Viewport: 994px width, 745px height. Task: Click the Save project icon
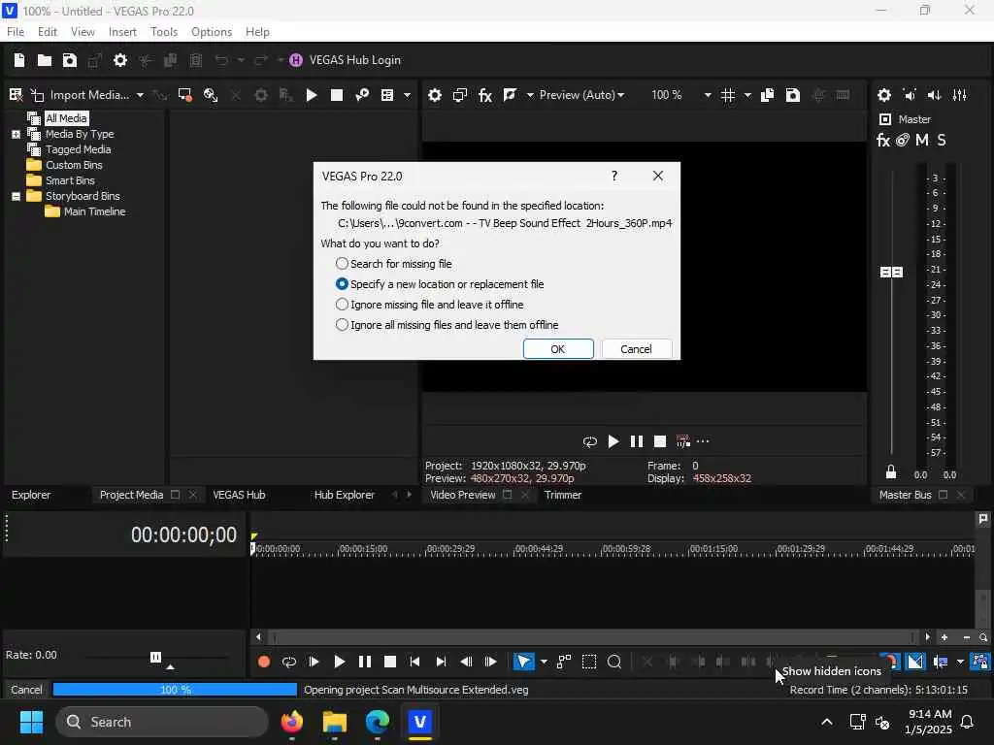pos(70,60)
